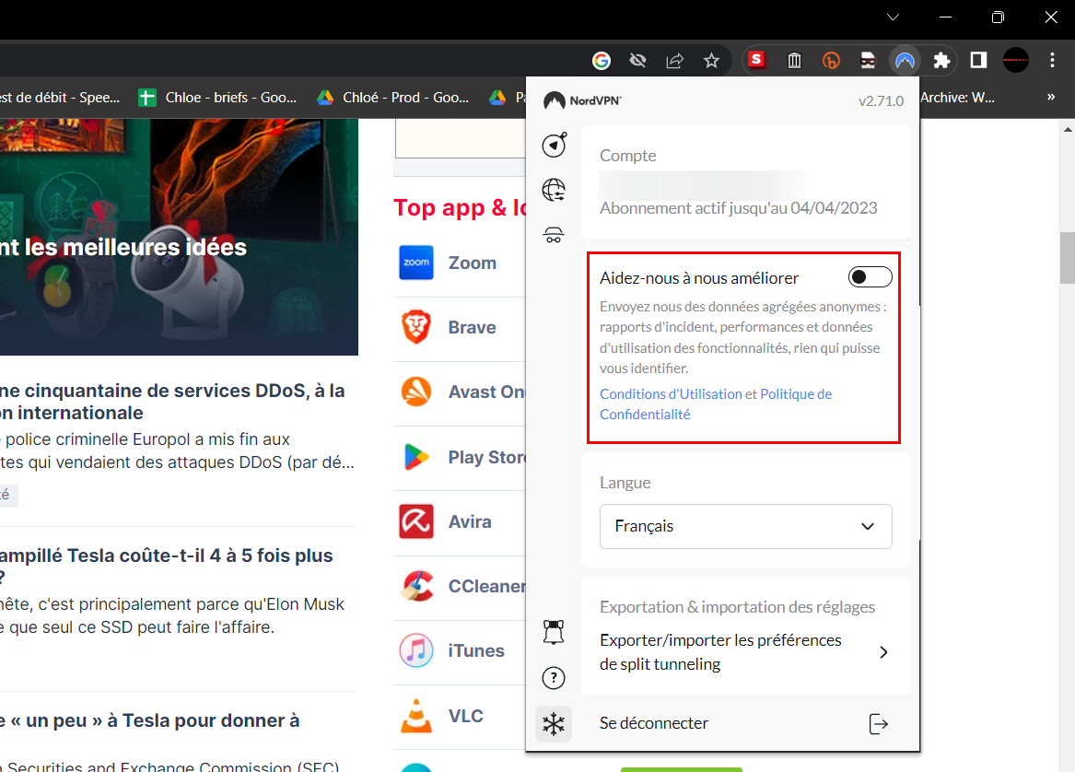The image size is (1075, 772).
Task: Click the NordVPN extension icon in the toolbar
Action: pyautogui.click(x=904, y=60)
